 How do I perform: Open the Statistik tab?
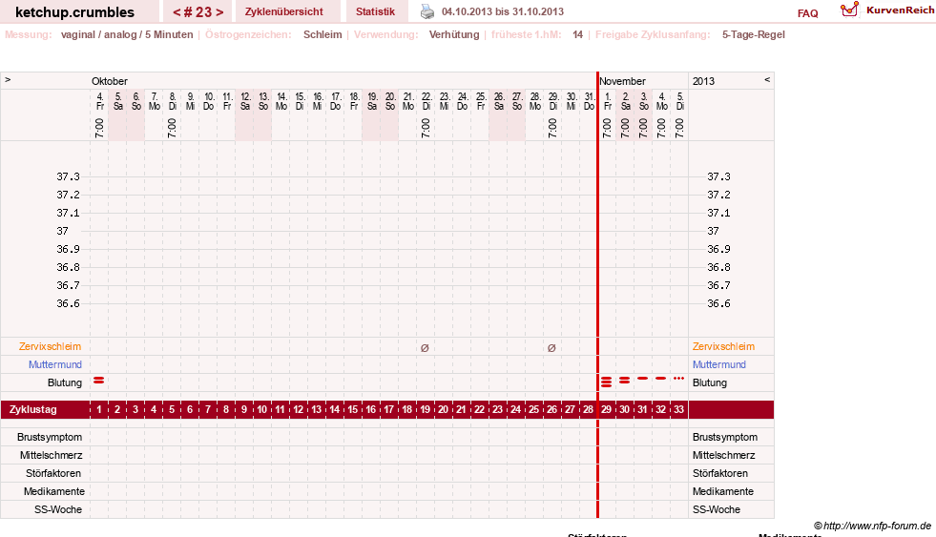376,11
